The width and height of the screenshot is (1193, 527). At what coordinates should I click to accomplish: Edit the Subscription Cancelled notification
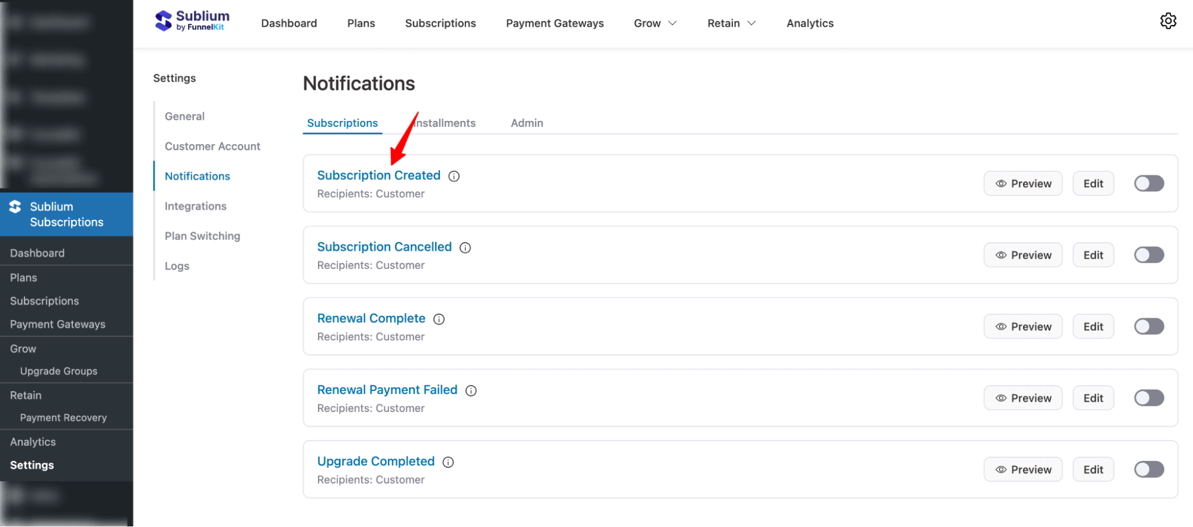(x=1092, y=255)
